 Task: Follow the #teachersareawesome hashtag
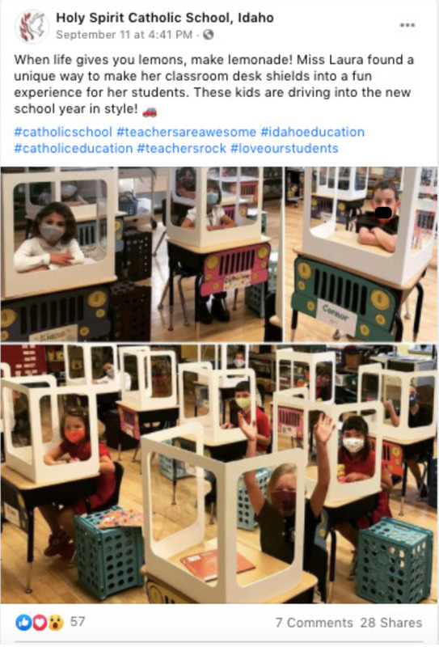pos(186,132)
